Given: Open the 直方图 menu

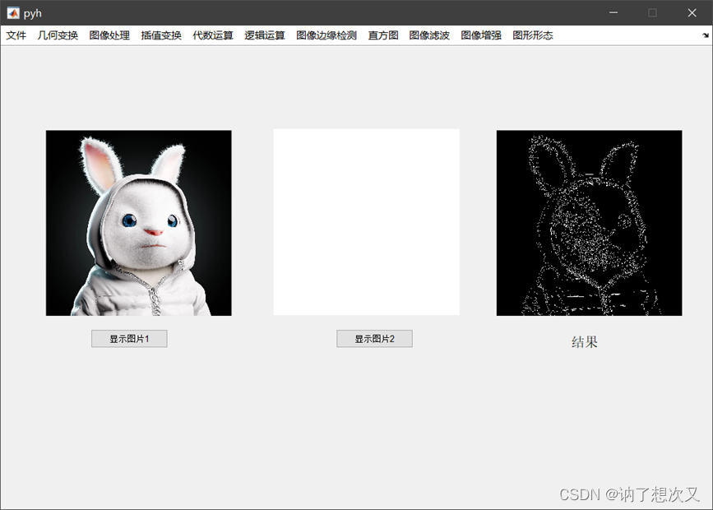Looking at the screenshot, I should [383, 35].
